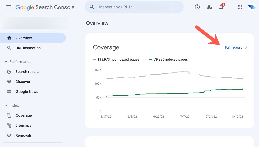Click the 8/10/22 axis date label
Image resolution: width=259 pixels, height=147 pixels.
237,117
